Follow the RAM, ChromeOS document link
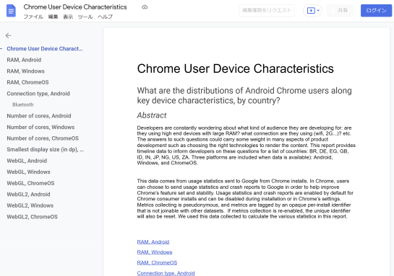394x276 pixels. pyautogui.click(x=157, y=263)
